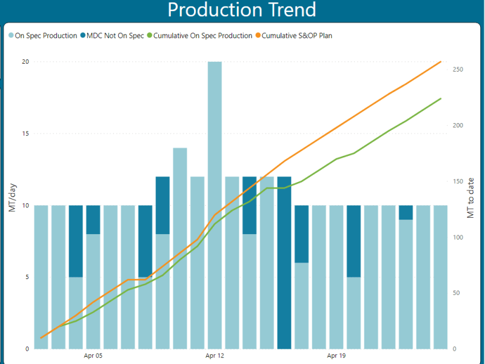Click the Apr 19 x-axis date label
Screen dimensions: 485x364
(336, 356)
